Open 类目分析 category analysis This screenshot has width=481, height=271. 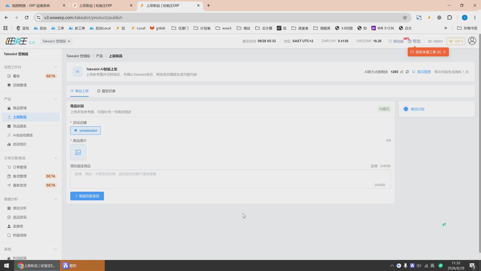point(31,208)
